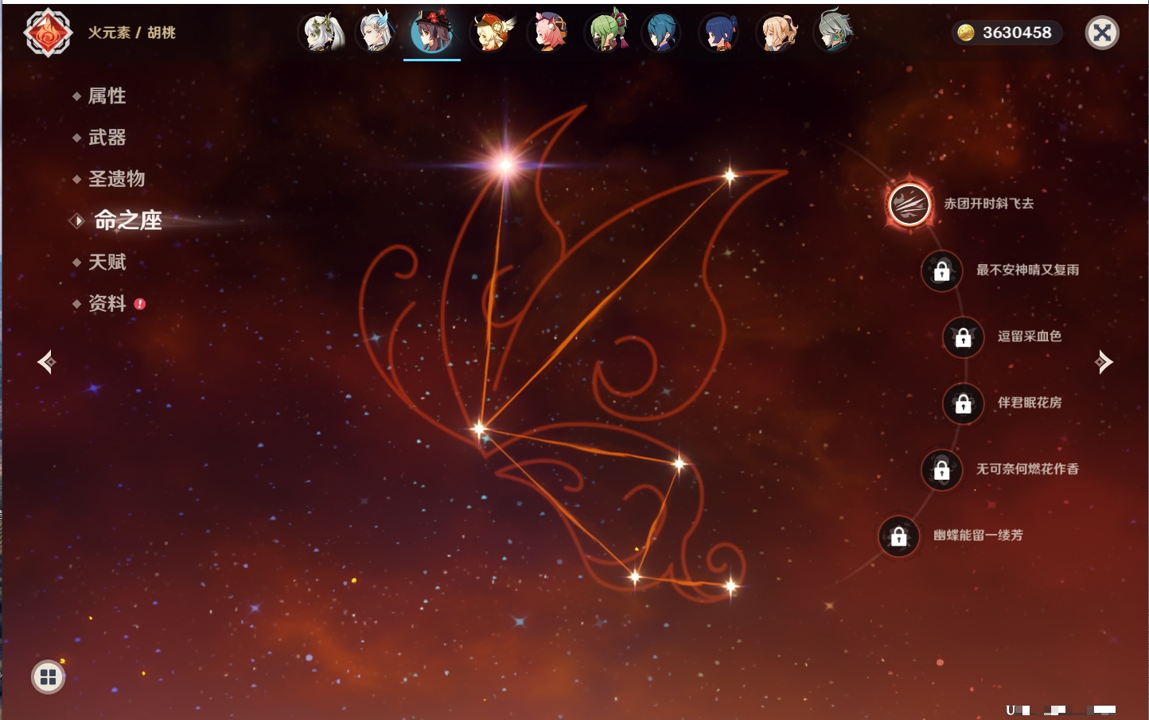Click the 火元素 / 胡桃 title text
Screen dimensions: 1149x720
tap(132, 33)
